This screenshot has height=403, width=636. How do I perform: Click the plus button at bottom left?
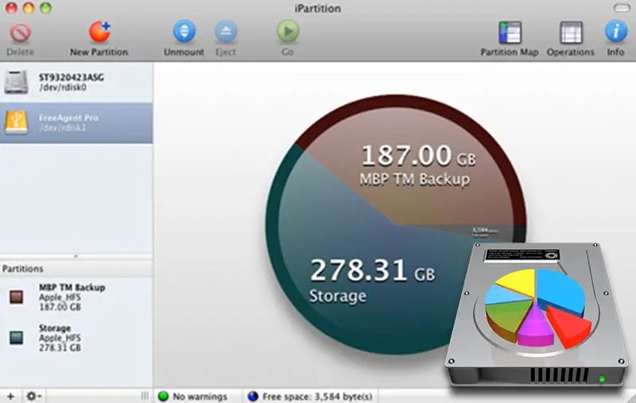point(10,396)
